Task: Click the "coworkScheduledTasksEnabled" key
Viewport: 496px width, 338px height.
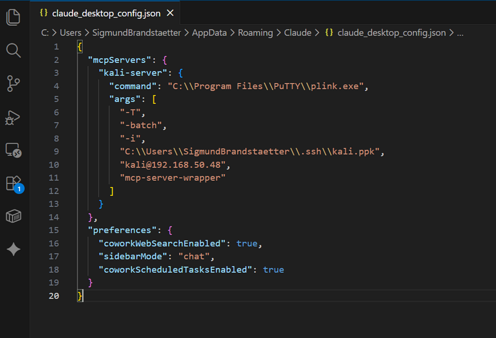Action: pos(175,270)
